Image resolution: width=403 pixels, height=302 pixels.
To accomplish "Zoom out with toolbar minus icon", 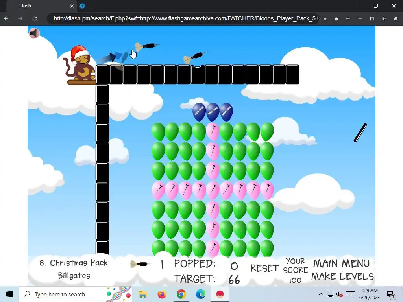I will click(360, 19).
